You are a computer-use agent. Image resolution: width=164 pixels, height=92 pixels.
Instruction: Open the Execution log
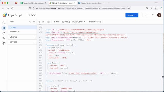coord(95,22)
